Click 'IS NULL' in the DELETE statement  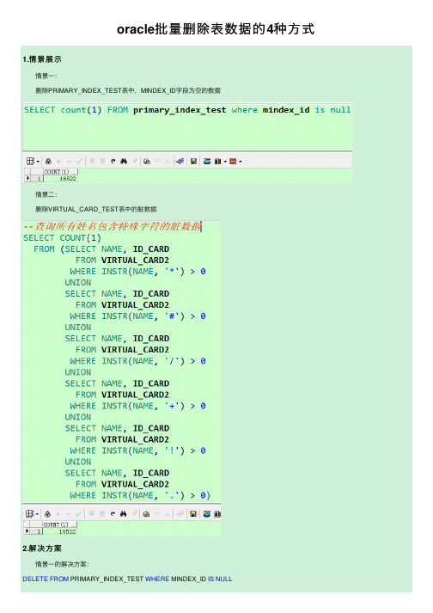point(220,579)
